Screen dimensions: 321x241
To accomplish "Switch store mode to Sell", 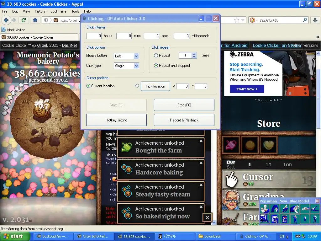I will (x=231, y=167).
